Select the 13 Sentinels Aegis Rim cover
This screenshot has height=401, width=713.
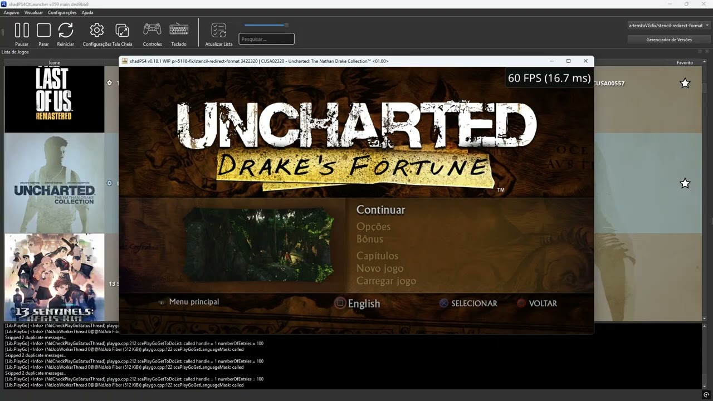point(55,277)
